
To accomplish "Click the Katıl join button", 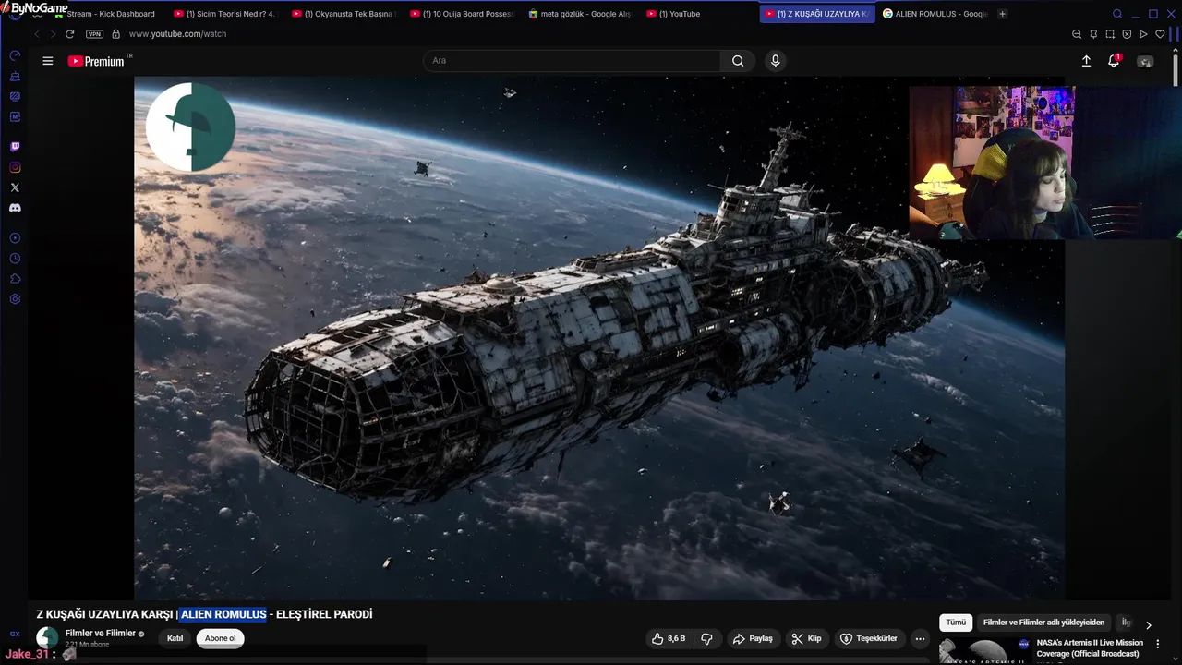I will click(175, 638).
